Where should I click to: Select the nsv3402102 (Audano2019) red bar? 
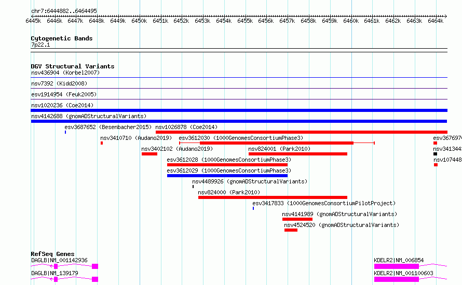point(150,154)
